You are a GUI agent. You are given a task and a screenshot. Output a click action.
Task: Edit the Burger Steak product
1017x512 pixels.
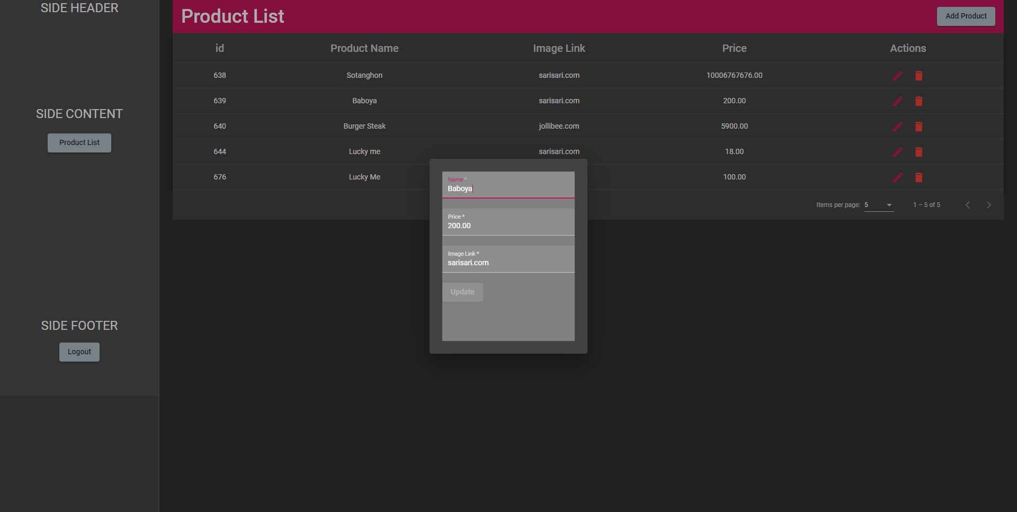(897, 127)
